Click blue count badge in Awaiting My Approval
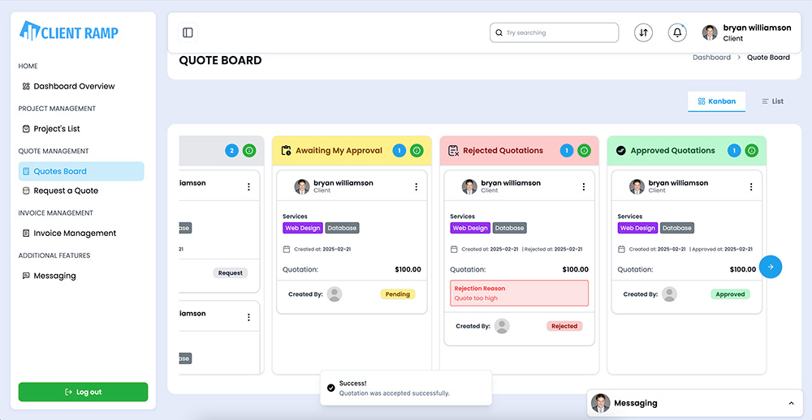812x420 pixels. (400, 151)
